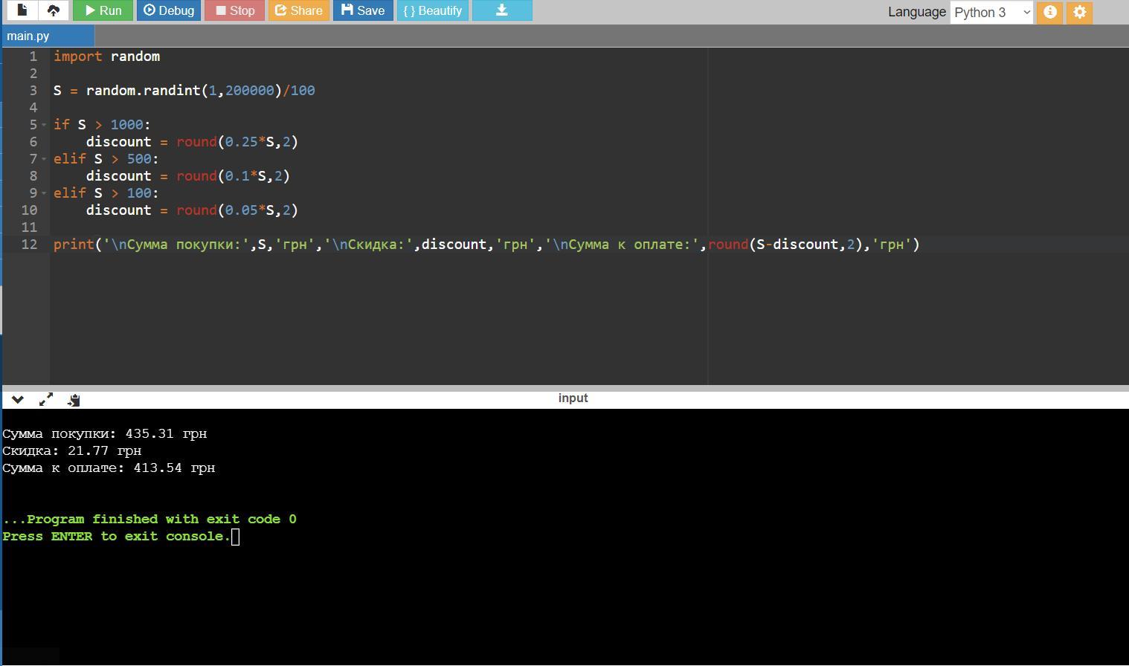The height and width of the screenshot is (666, 1129).
Task: Copy console output to clipboard
Action: [73, 400]
